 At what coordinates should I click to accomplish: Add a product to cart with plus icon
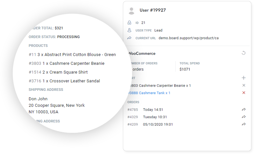tap(244, 78)
